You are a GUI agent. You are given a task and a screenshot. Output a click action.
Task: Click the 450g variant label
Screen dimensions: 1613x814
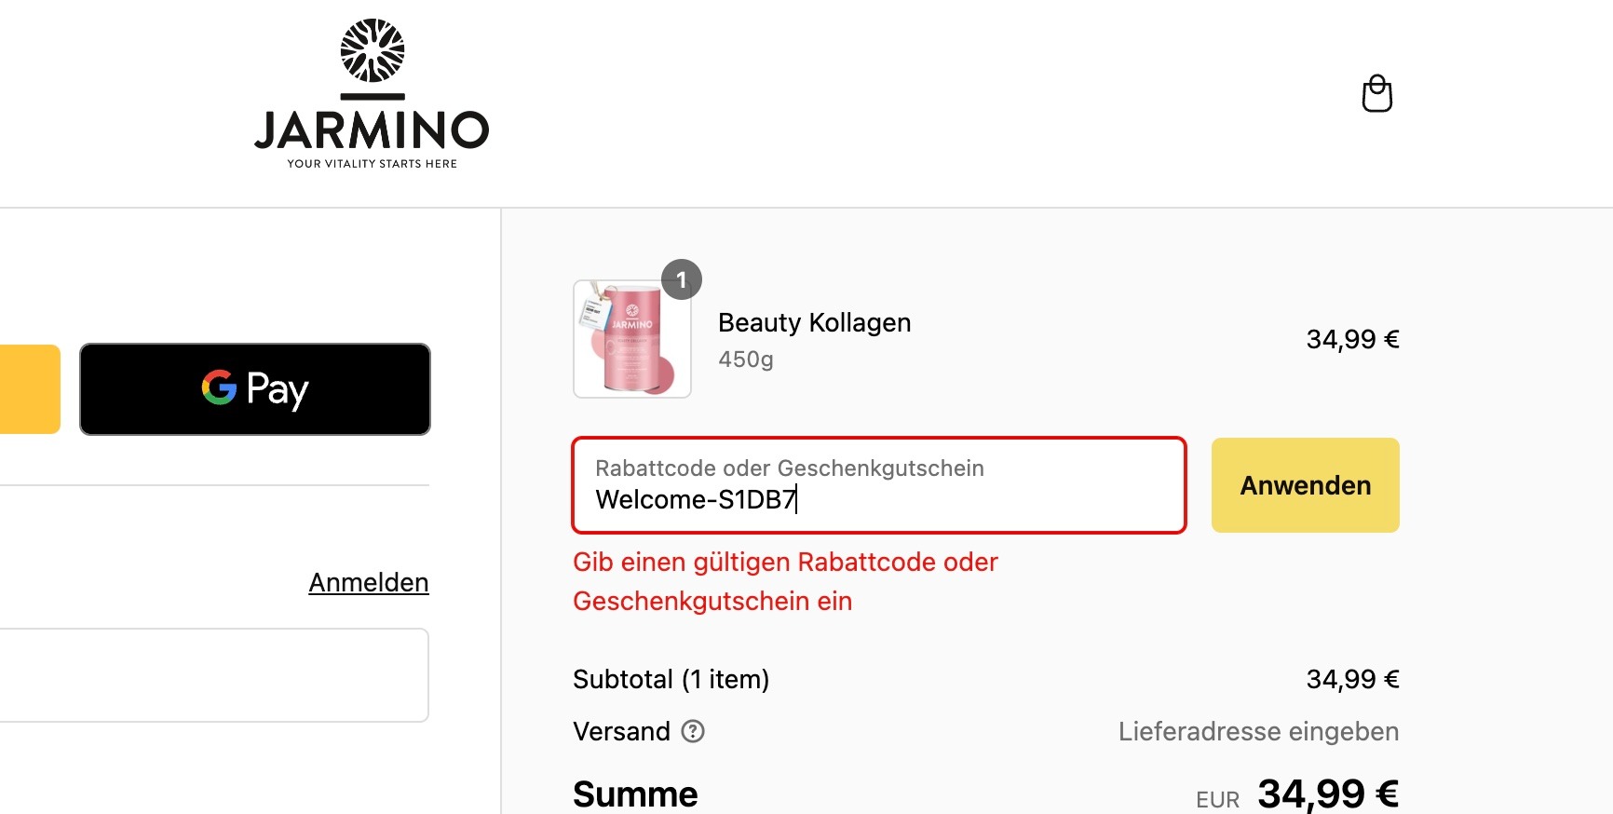745,360
